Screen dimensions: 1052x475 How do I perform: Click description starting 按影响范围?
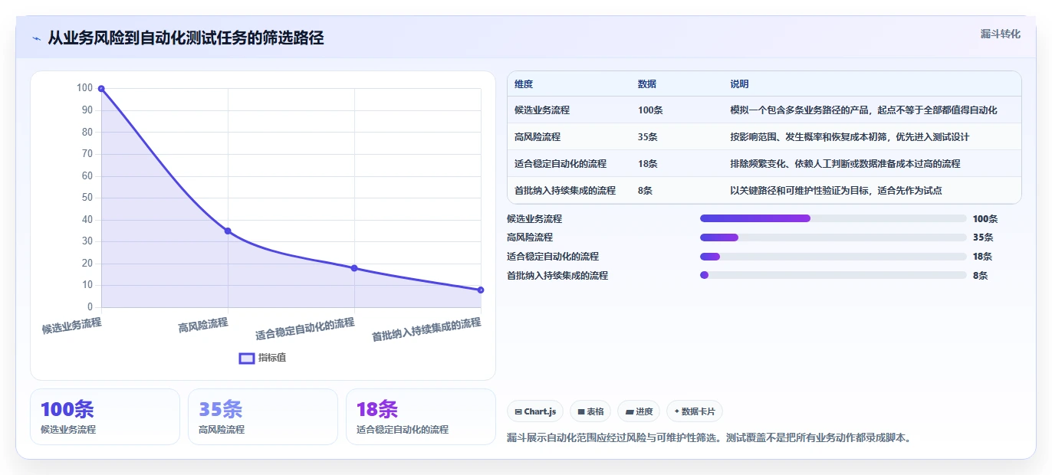point(850,137)
